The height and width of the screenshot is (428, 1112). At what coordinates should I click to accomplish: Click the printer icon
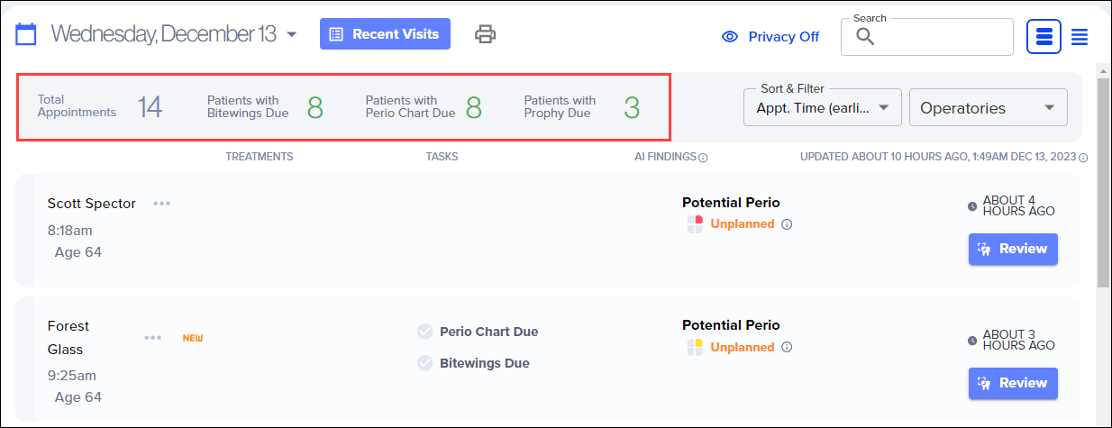click(486, 34)
